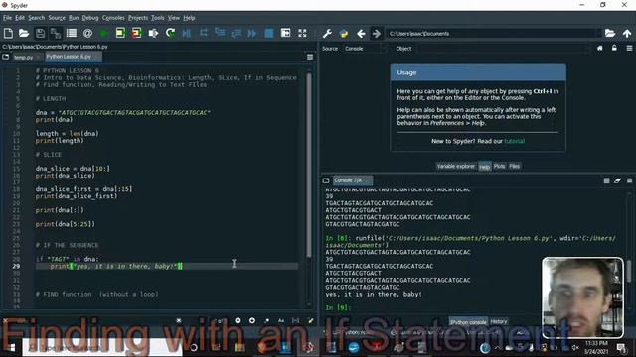Switch to the Files tab

[x=515, y=166]
